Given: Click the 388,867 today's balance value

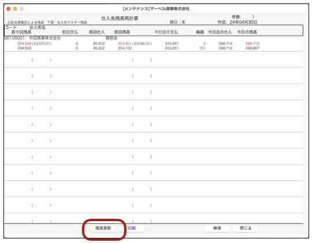Looking at the screenshot, I should tap(252, 48).
